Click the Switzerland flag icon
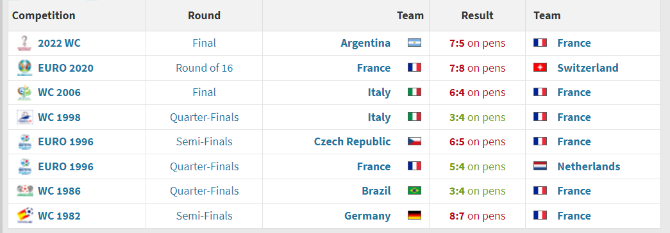The image size is (670, 233). [x=540, y=67]
